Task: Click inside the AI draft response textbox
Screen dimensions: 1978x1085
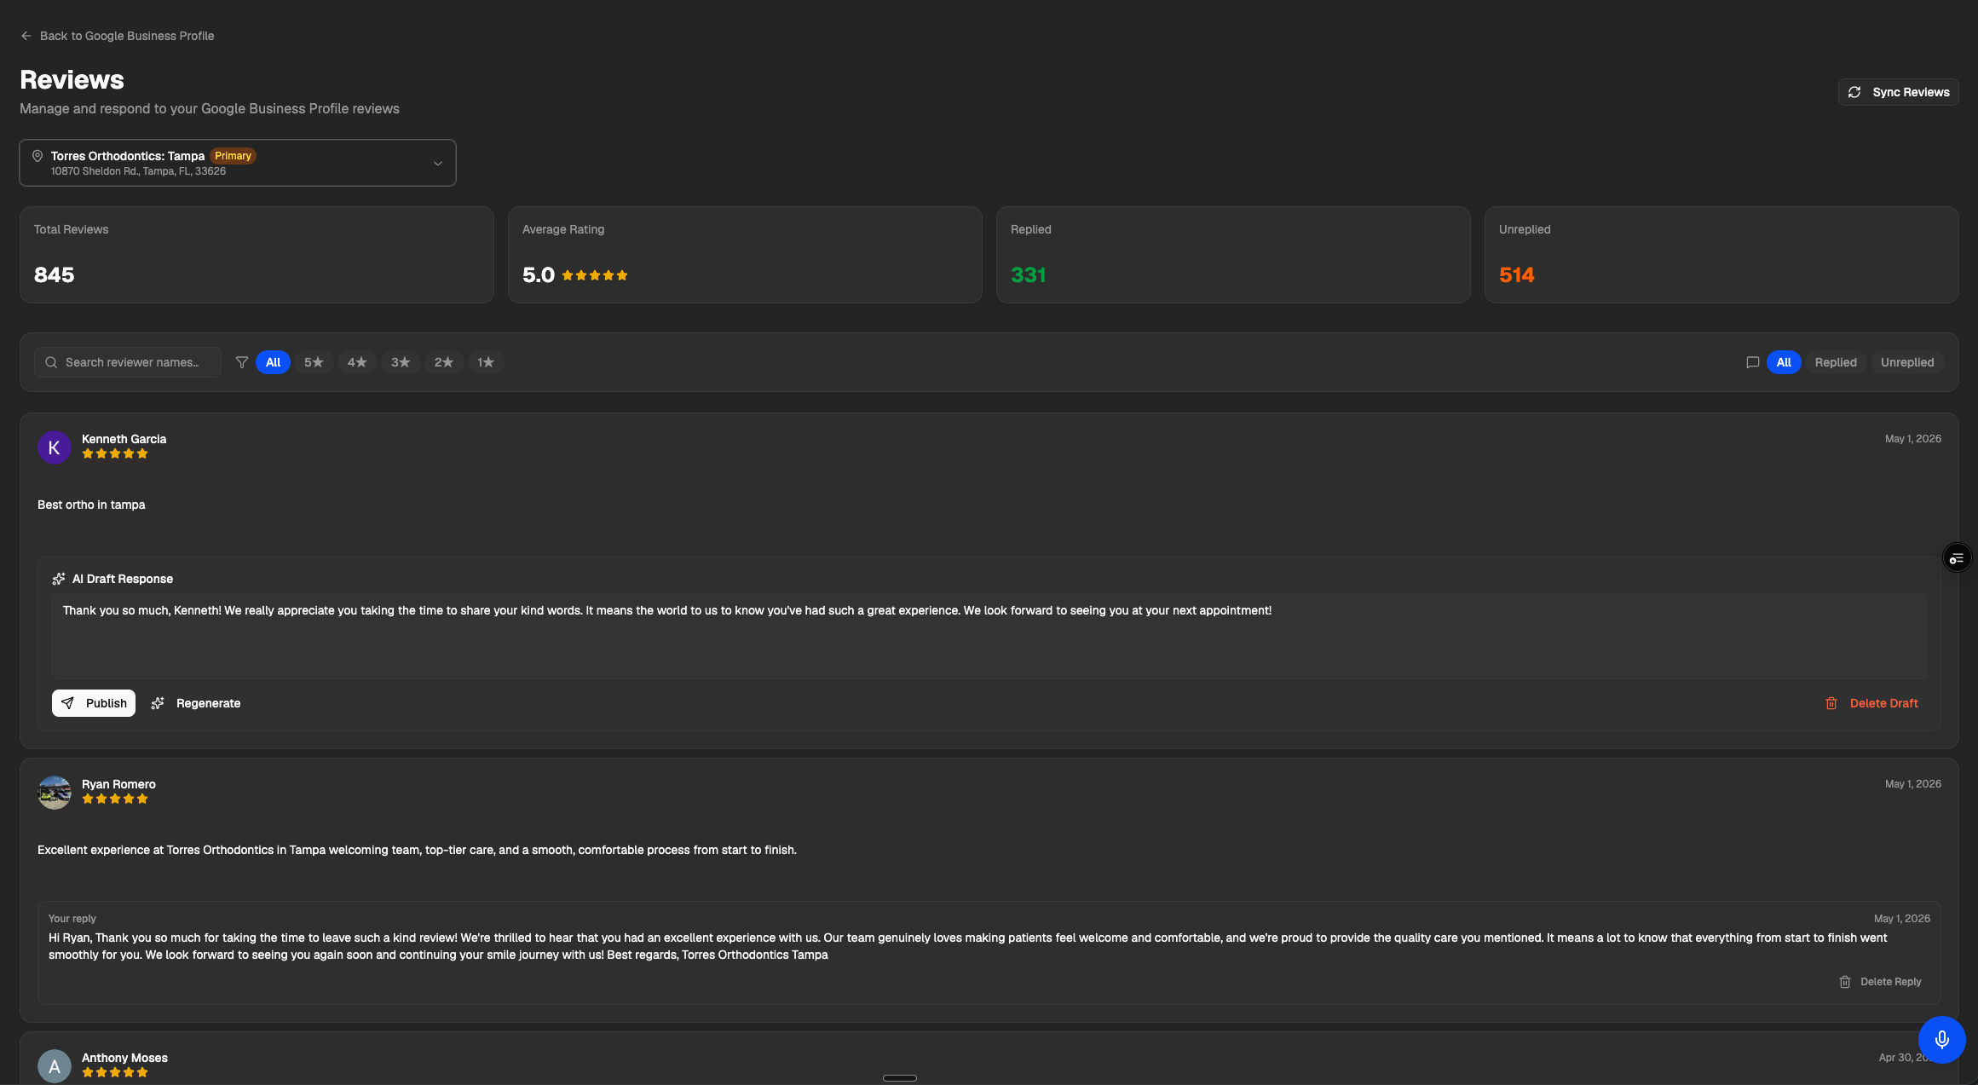Action: pos(989,637)
